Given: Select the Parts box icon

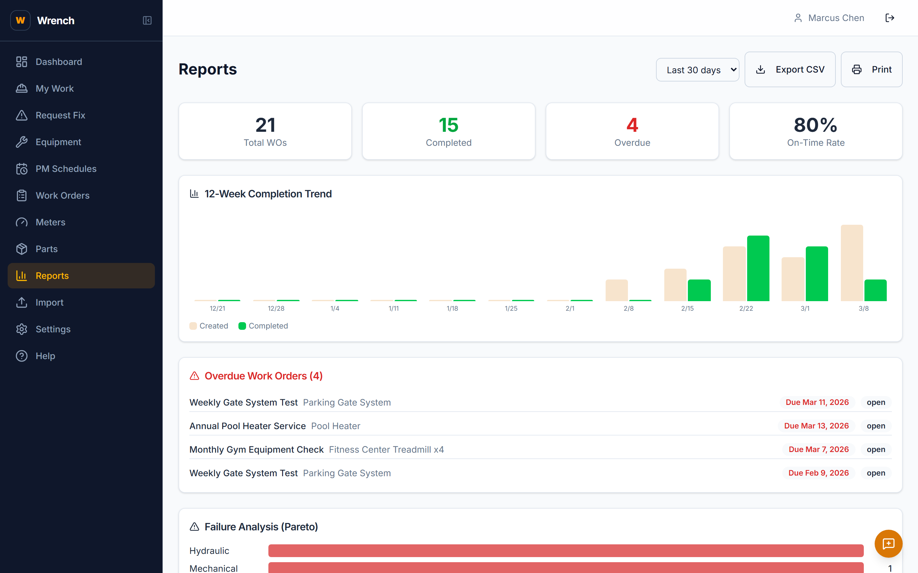Looking at the screenshot, I should 22,249.
